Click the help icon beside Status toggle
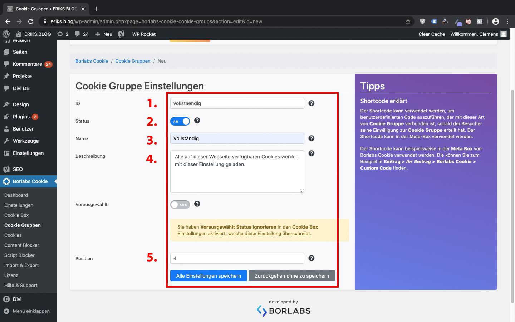Viewport: 515px width, 322px height. [x=197, y=121]
